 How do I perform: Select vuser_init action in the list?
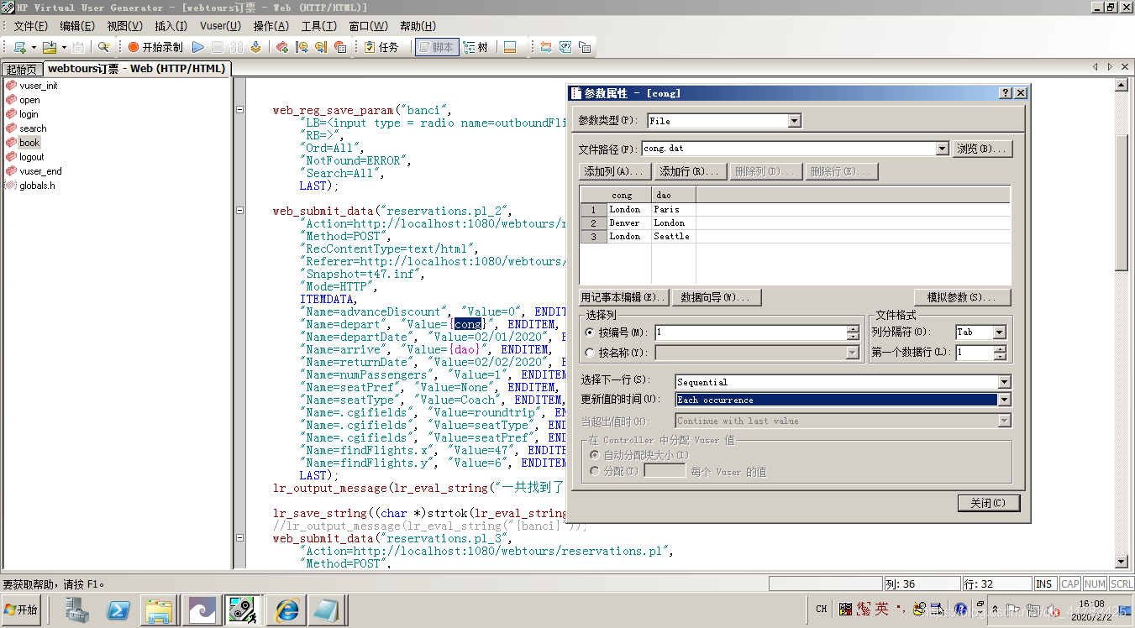[x=39, y=86]
